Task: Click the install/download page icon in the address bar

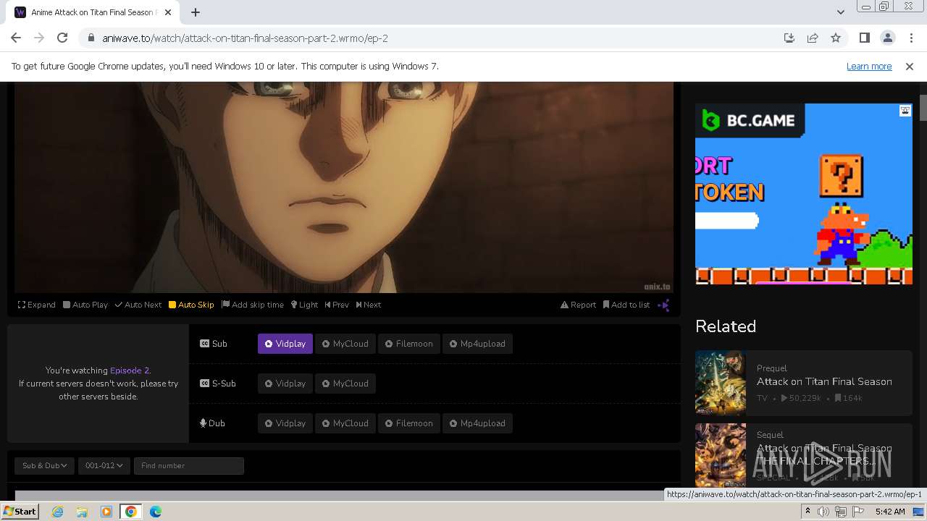Action: [x=789, y=38]
